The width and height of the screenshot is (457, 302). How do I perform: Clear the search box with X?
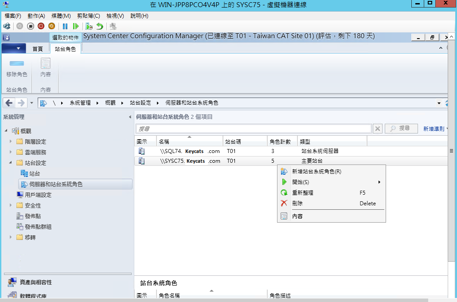(377, 129)
